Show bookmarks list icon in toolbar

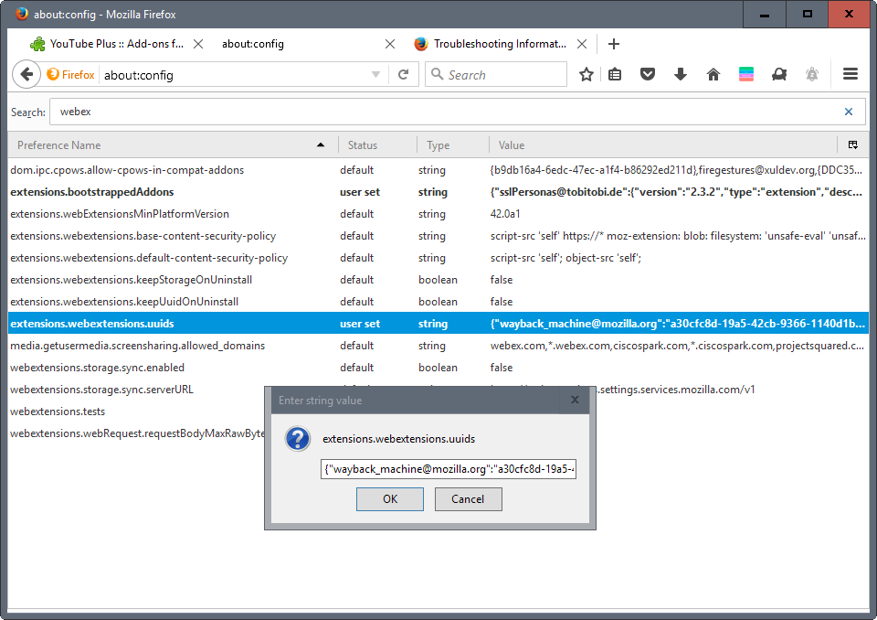pyautogui.click(x=615, y=74)
